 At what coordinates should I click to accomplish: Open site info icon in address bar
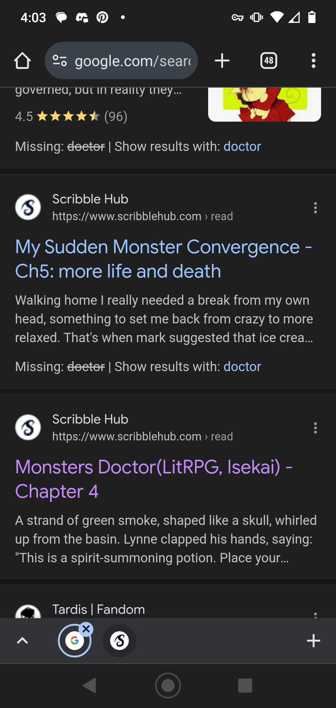(x=60, y=61)
